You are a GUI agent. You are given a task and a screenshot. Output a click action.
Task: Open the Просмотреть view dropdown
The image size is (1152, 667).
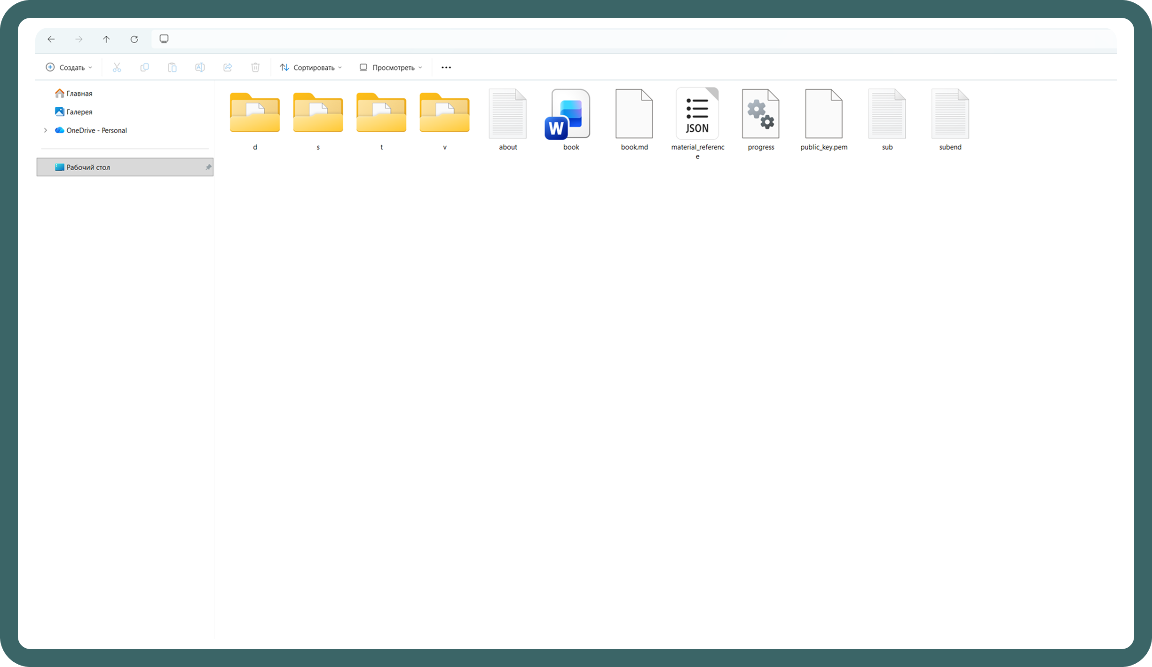coord(391,67)
